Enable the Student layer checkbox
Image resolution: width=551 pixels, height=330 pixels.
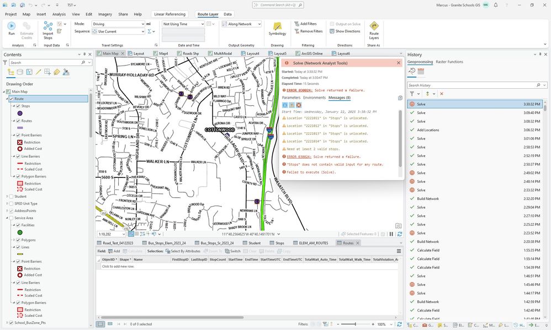point(11,196)
